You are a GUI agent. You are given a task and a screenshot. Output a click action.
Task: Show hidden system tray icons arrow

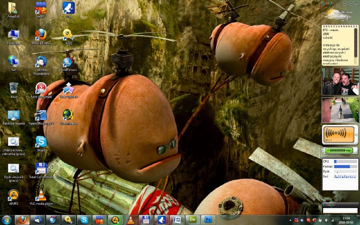(x=290, y=220)
